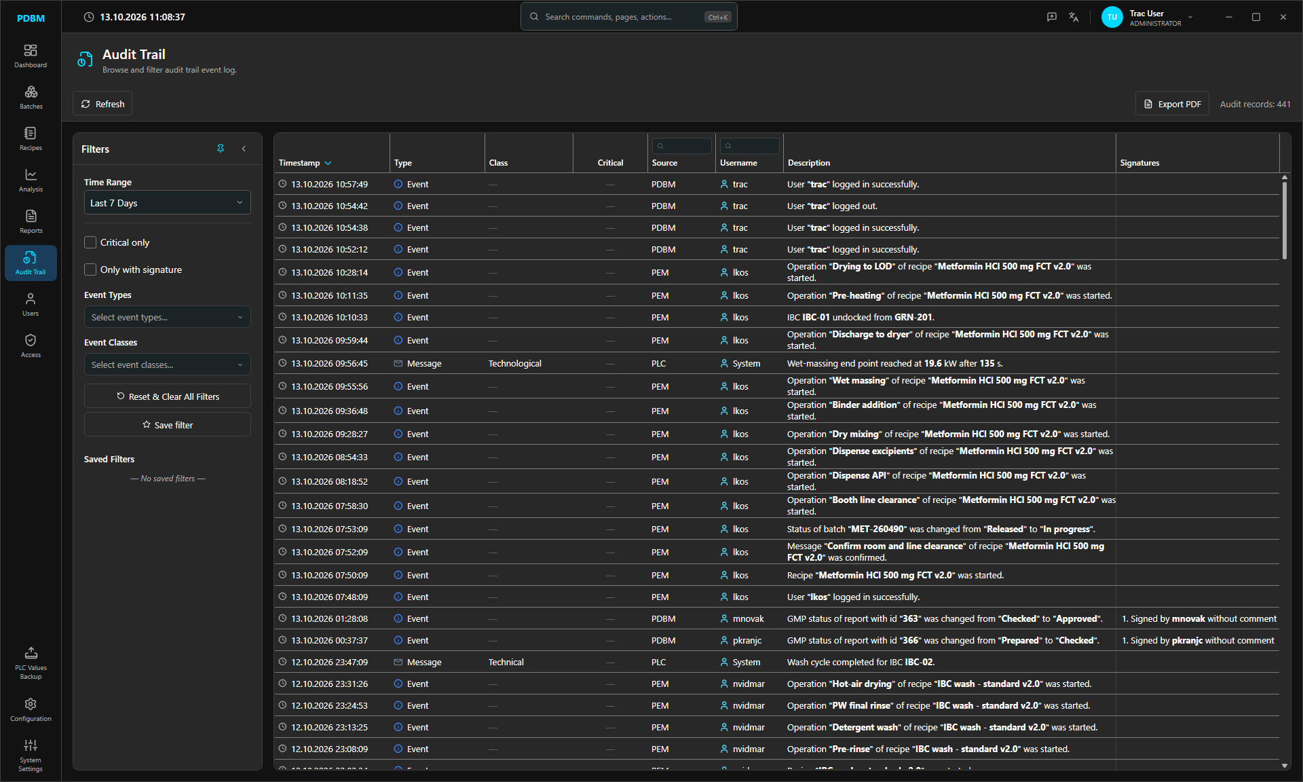The image size is (1303, 782).
Task: Click the 'Technological' class cell
Action: tap(514, 363)
